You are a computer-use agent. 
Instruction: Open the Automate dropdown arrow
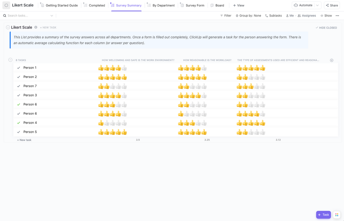[x=317, y=5]
